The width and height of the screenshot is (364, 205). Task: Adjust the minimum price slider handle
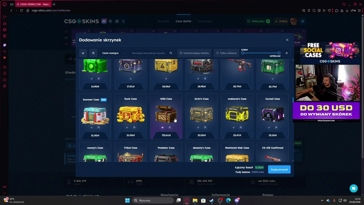(x=243, y=53)
